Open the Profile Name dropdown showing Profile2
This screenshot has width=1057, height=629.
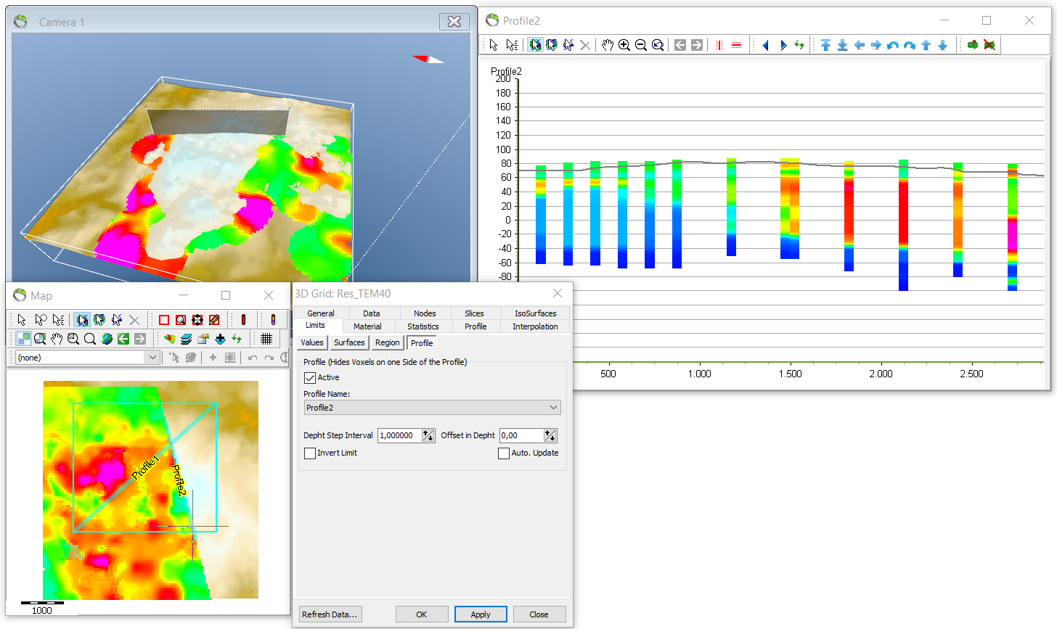pyautogui.click(x=432, y=408)
